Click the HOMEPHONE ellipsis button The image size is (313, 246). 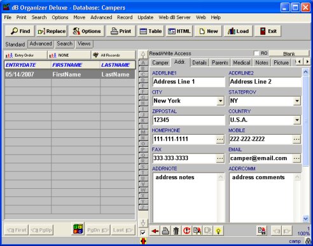tap(220, 139)
